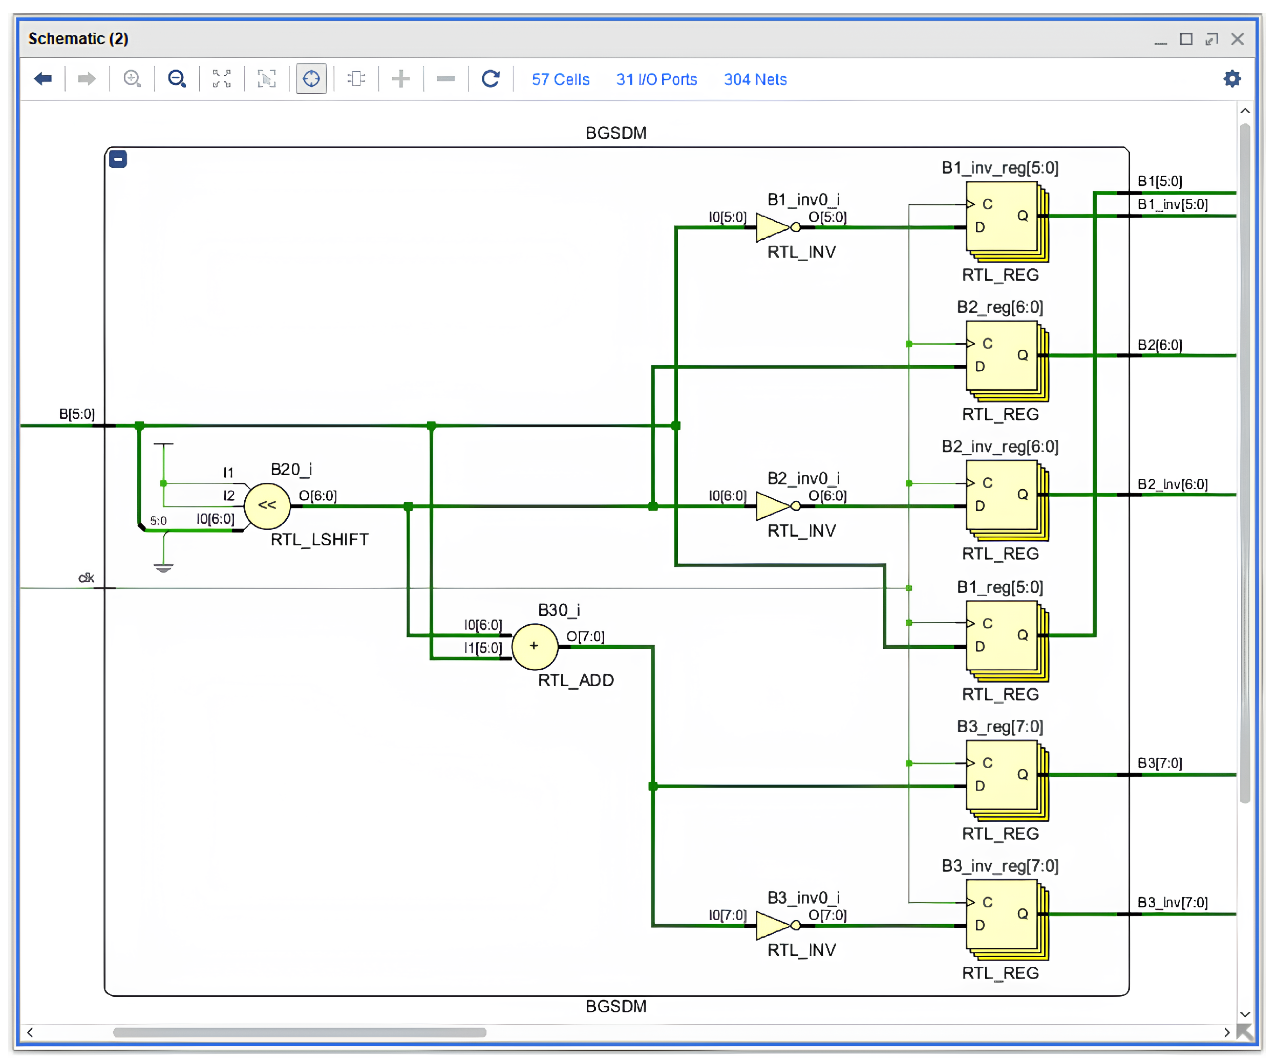The image size is (1276, 1062).
Task: Click the zoom out magnifier icon
Action: 177,79
